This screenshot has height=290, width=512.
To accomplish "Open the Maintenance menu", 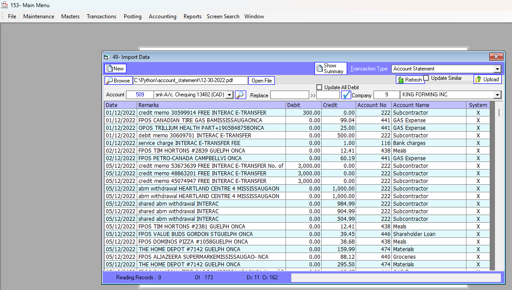I will 38,17.
